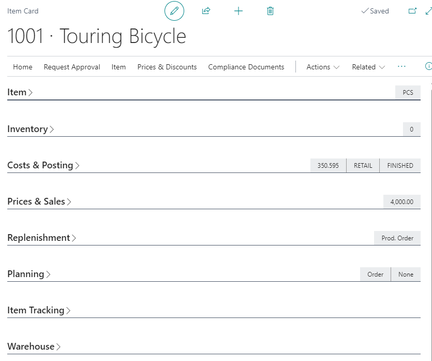Expand the Replenishment section header
This screenshot has width=432, height=361.
pos(42,238)
